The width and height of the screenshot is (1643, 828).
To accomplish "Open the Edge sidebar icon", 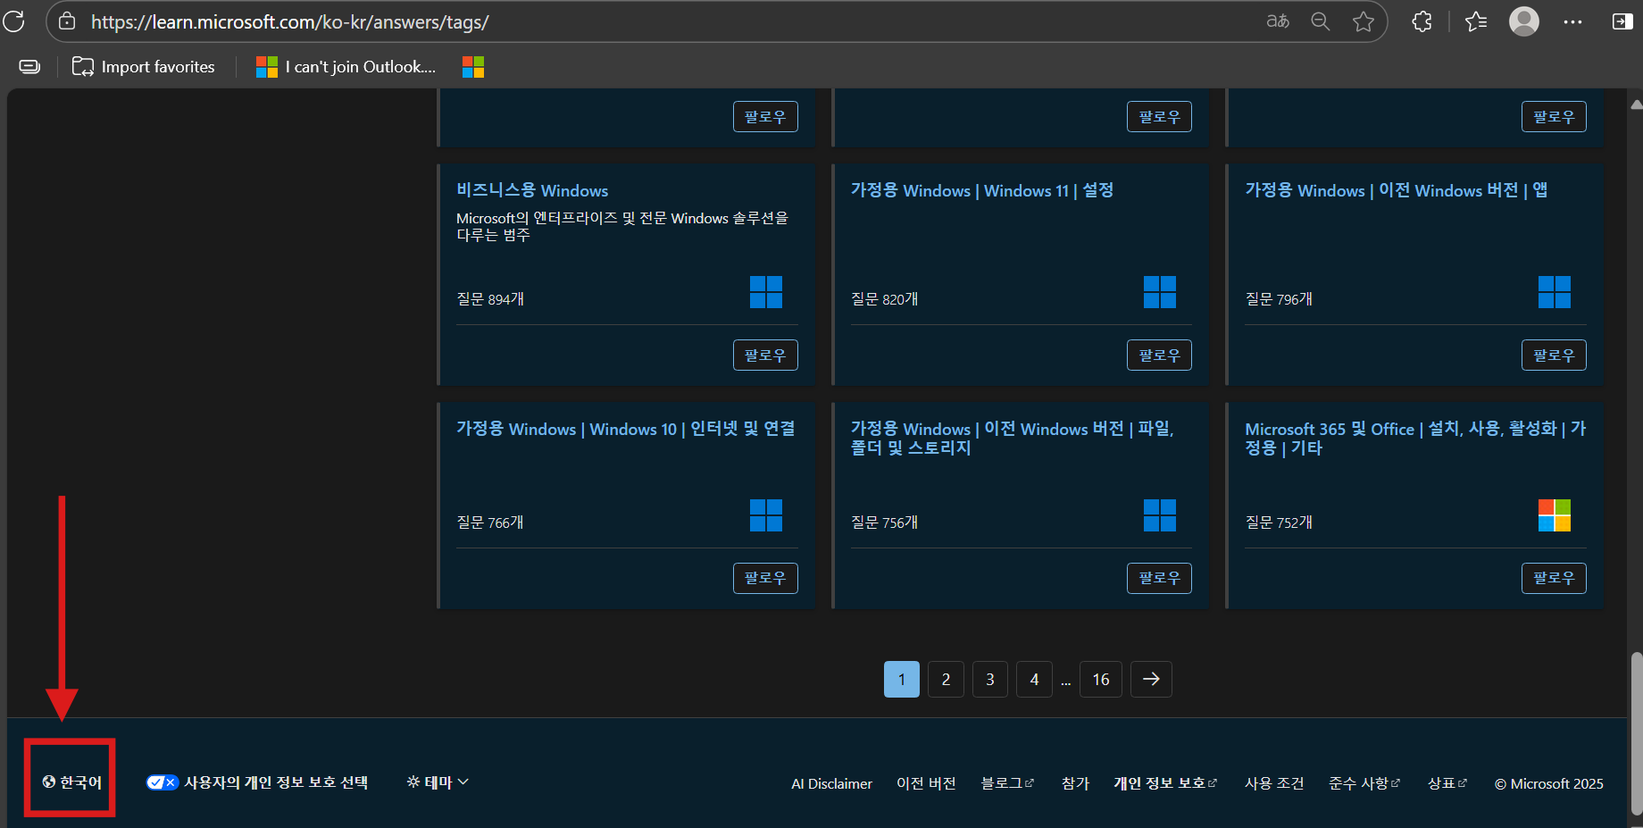I will 1622,21.
